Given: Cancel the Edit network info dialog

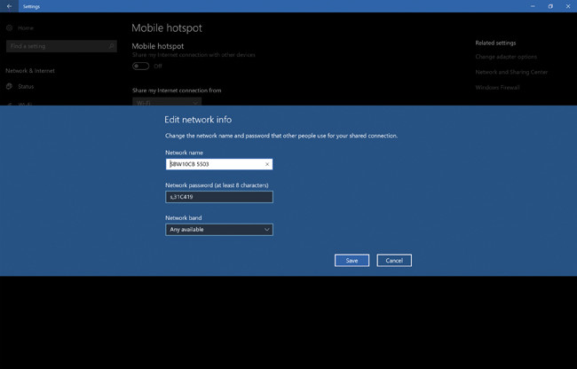Looking at the screenshot, I should [394, 261].
